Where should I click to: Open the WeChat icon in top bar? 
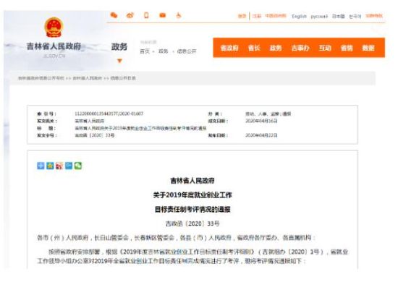pos(114,15)
